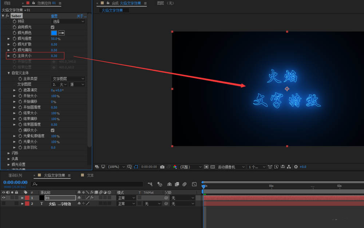Image resolution: width=364 pixels, height=228 pixels.
Task: Click the composition flowchart icon in viewer
Action: [289, 167]
